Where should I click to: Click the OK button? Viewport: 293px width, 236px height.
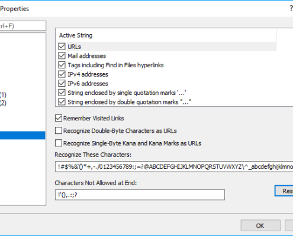pos(260,225)
